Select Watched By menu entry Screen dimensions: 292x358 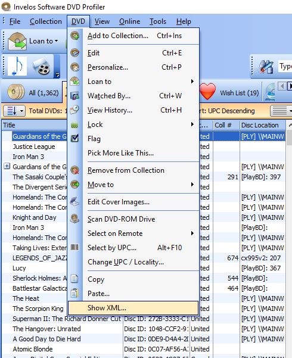point(133,96)
